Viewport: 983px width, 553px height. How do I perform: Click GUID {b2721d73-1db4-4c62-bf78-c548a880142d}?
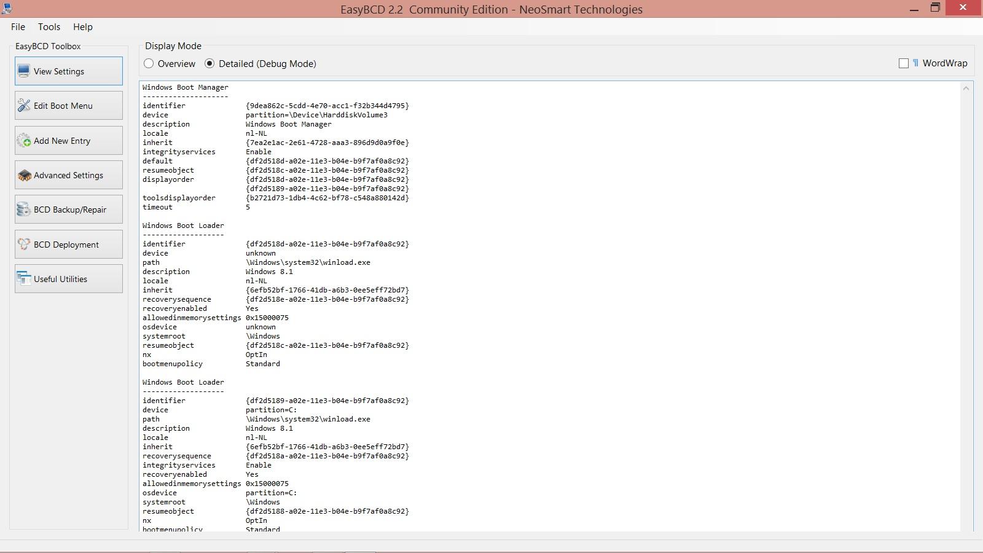click(327, 198)
